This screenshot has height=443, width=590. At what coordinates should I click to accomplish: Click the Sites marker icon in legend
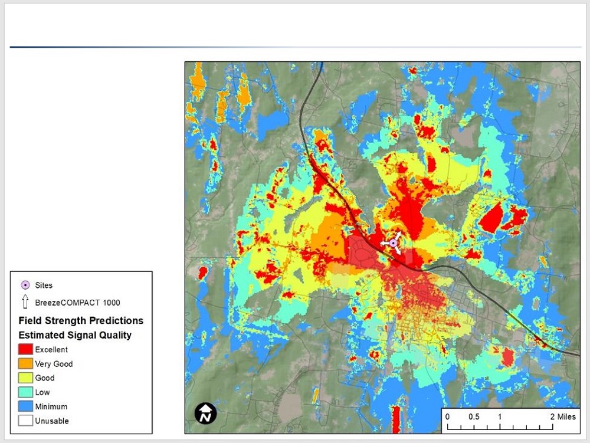pos(25,285)
